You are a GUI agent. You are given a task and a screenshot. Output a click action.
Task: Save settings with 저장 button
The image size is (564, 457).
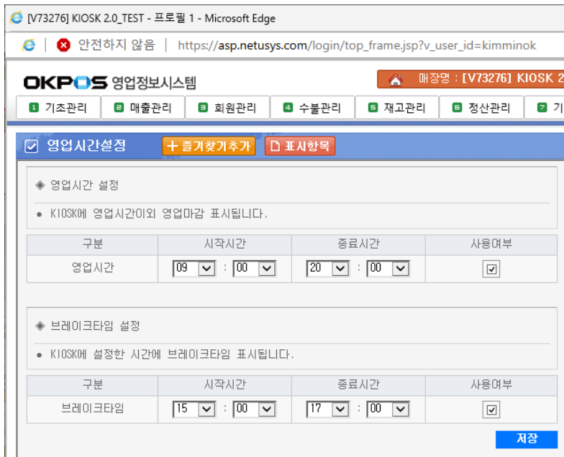(x=527, y=439)
